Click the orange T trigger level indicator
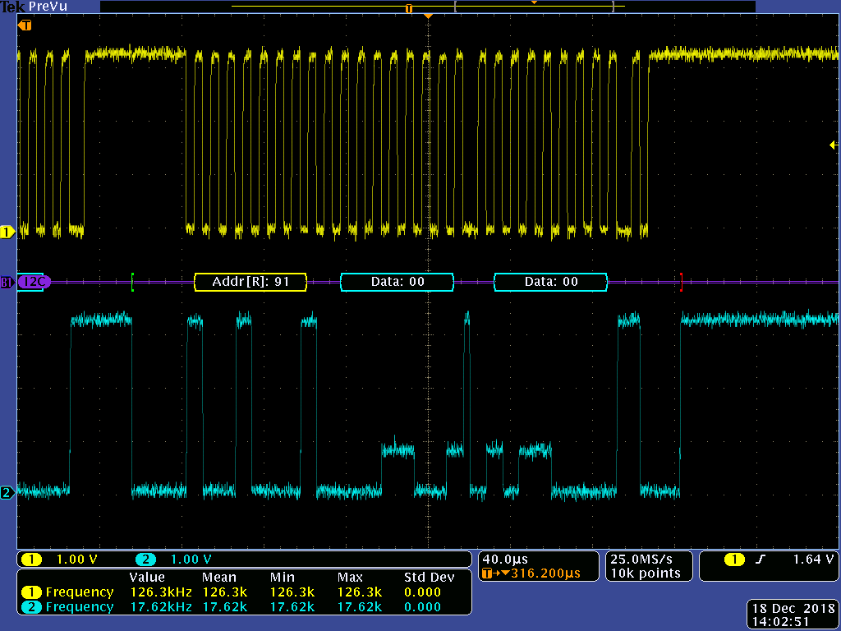 (x=24, y=25)
